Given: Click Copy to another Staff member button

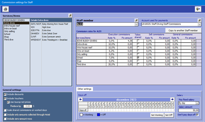Looking at the screenshot, I should [x=183, y=30].
